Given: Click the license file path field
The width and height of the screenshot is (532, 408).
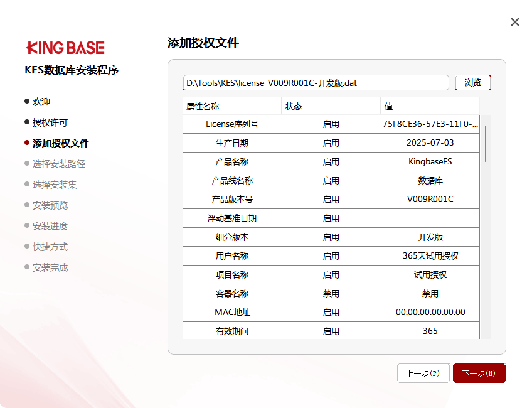Looking at the screenshot, I should 316,83.
